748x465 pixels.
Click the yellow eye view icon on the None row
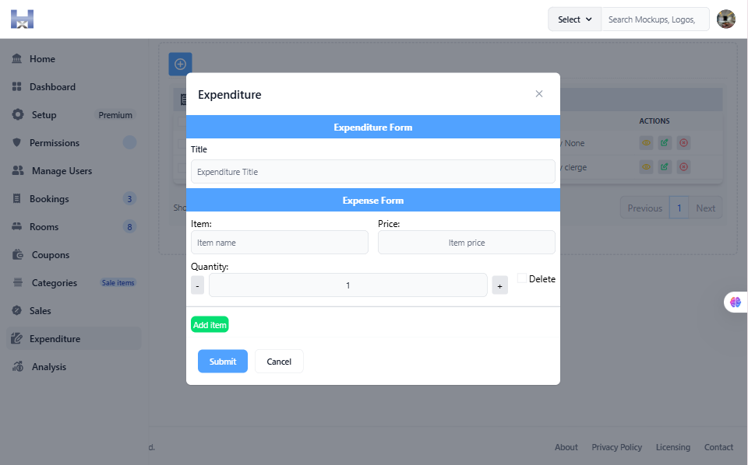point(646,142)
